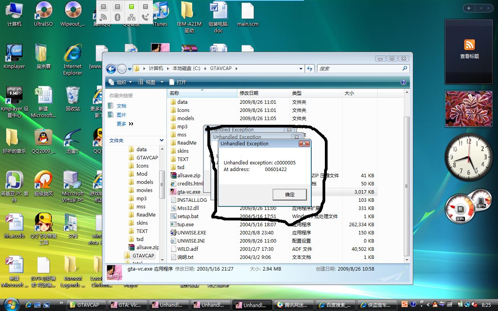Select the hh.accdb Access file
The height and width of the screenshot is (311, 498).
(x=14, y=226)
